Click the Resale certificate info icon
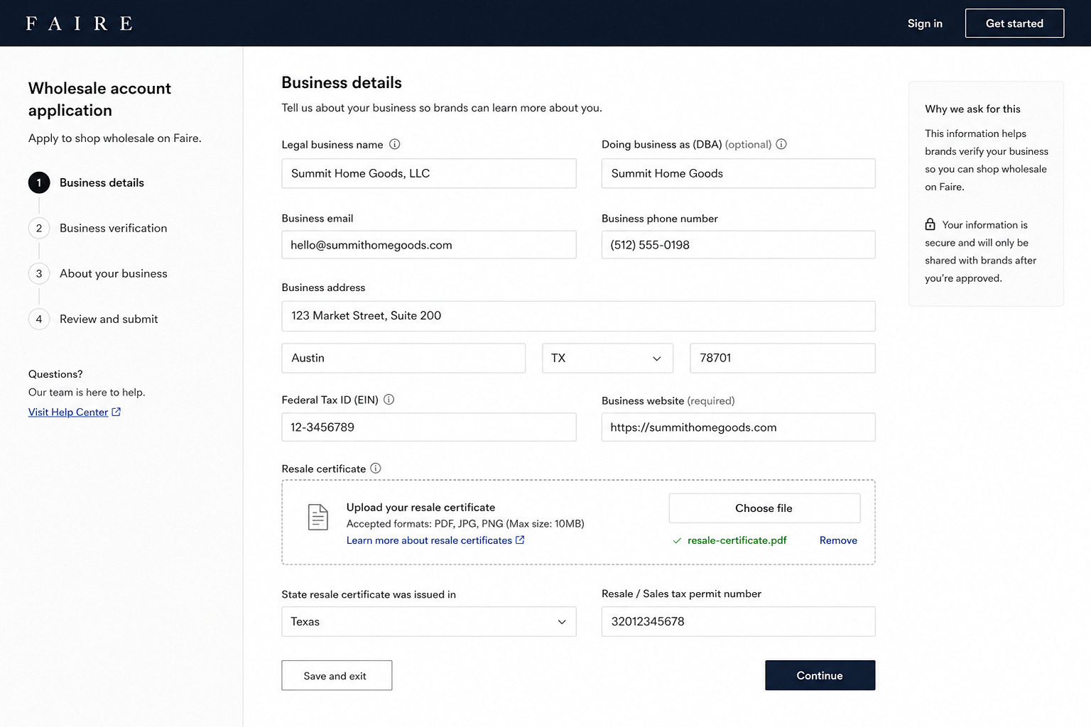1091x727 pixels. [376, 469]
